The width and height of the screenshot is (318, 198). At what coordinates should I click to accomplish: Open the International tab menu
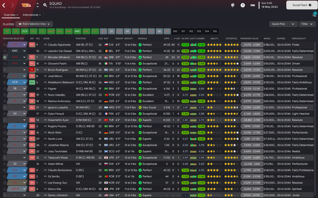pyautogui.click(x=32, y=15)
